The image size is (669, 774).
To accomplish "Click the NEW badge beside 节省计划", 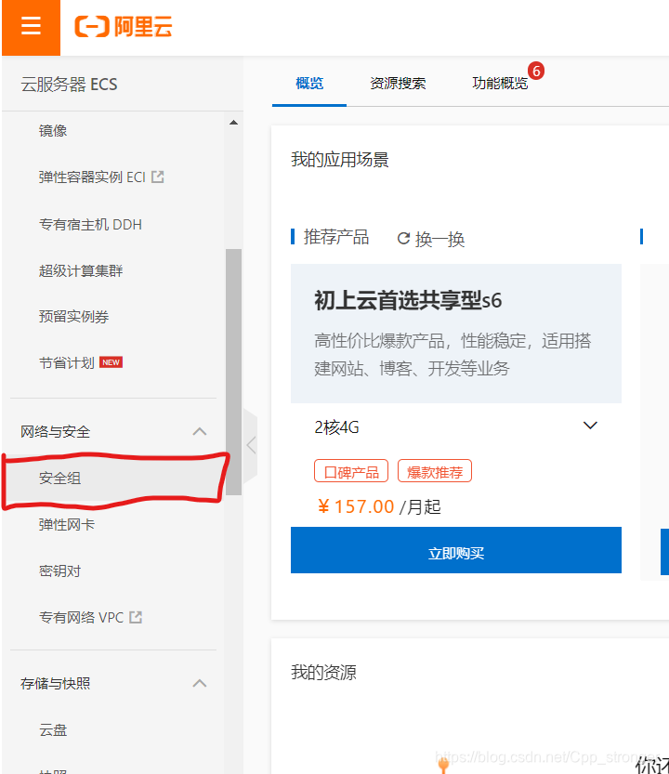I will click(x=111, y=362).
